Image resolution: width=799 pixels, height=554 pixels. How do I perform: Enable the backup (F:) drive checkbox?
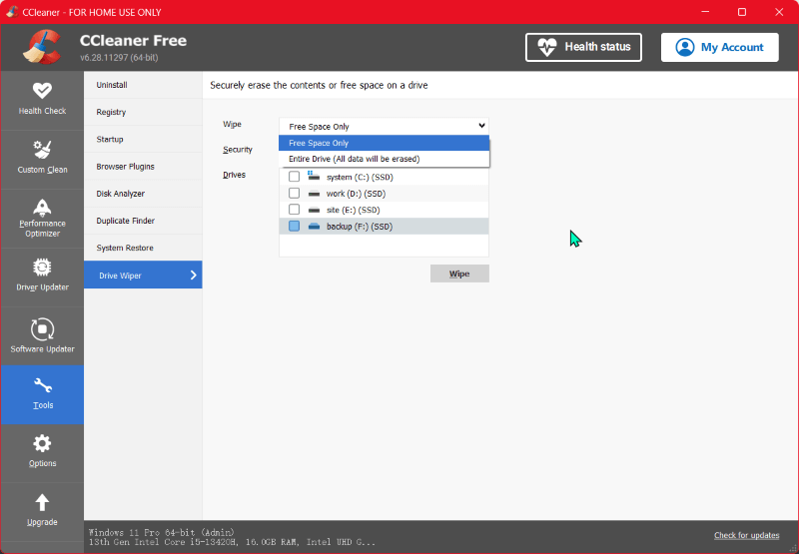[294, 227]
